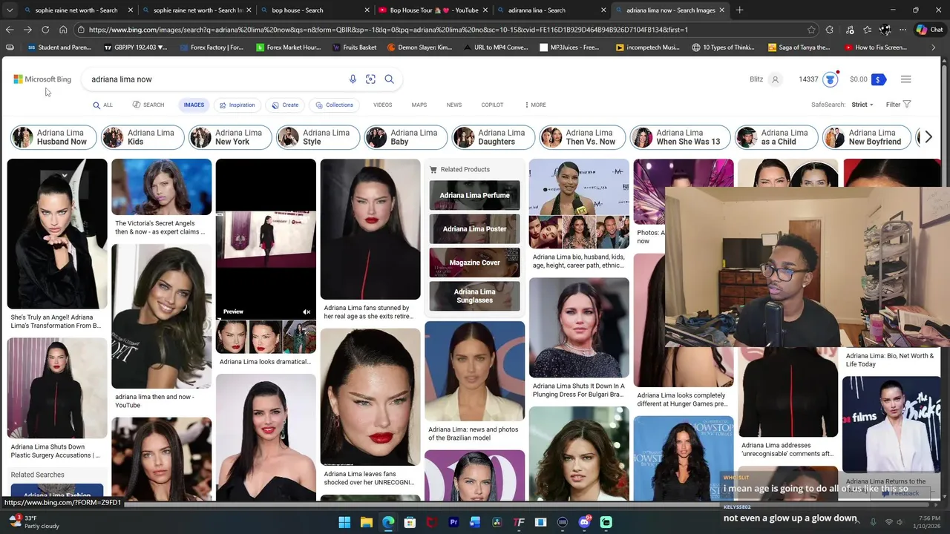This screenshot has width=950, height=534.
Task: Click the Bing search box 'adriana lima now'
Action: [x=215, y=79]
